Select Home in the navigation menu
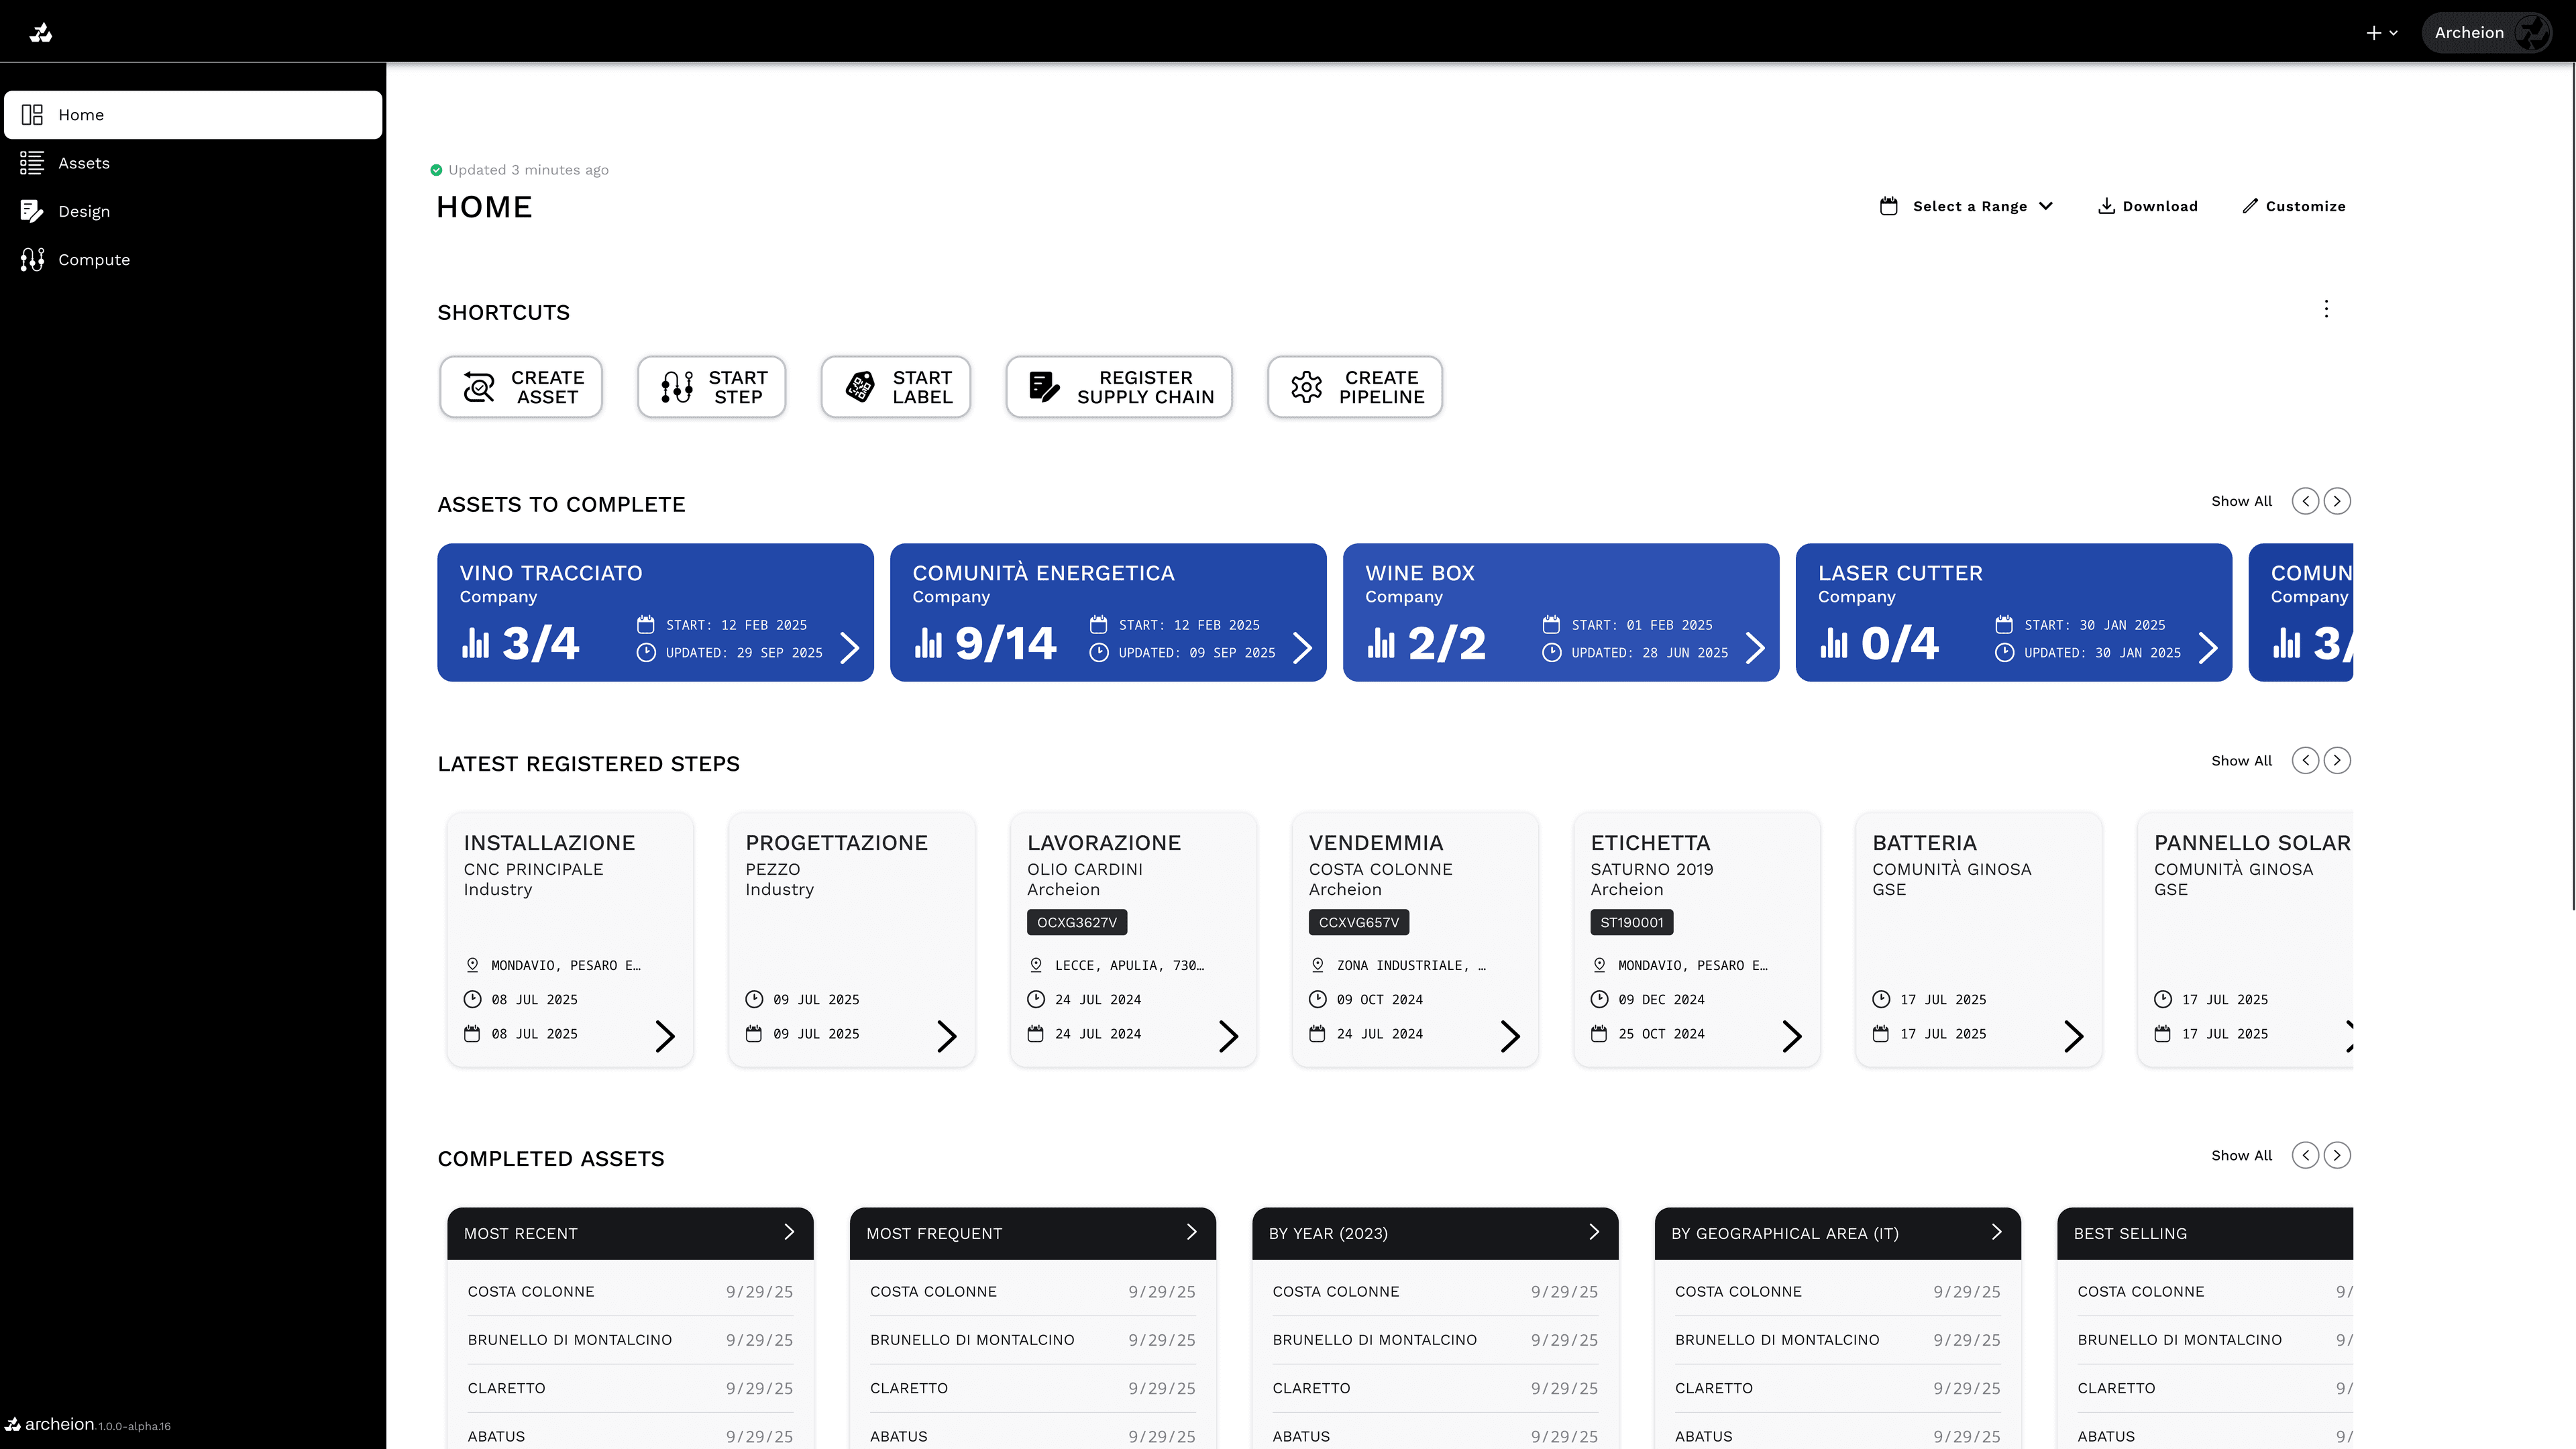The image size is (2576, 1449). [81, 114]
